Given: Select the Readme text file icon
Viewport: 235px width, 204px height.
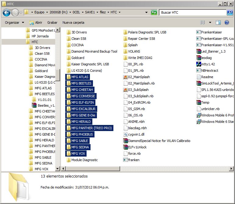Looking at the screenshot, I should [199, 77].
